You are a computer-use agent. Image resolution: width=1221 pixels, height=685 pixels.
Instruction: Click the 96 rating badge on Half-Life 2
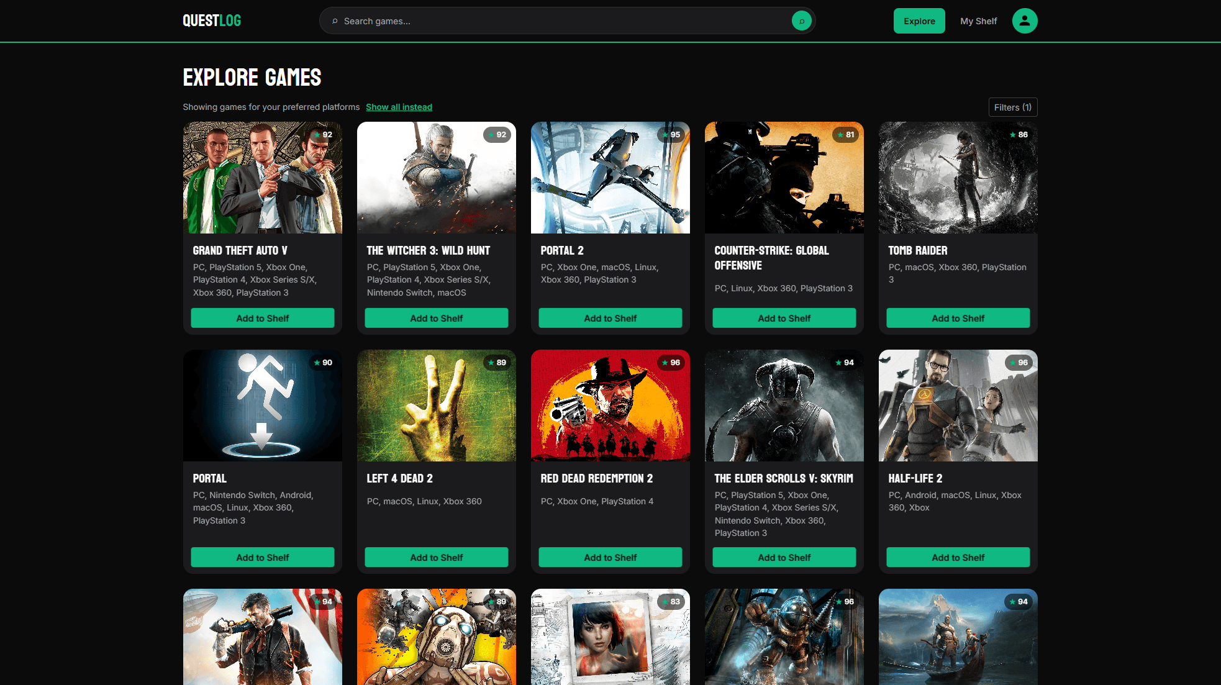[x=1019, y=363]
